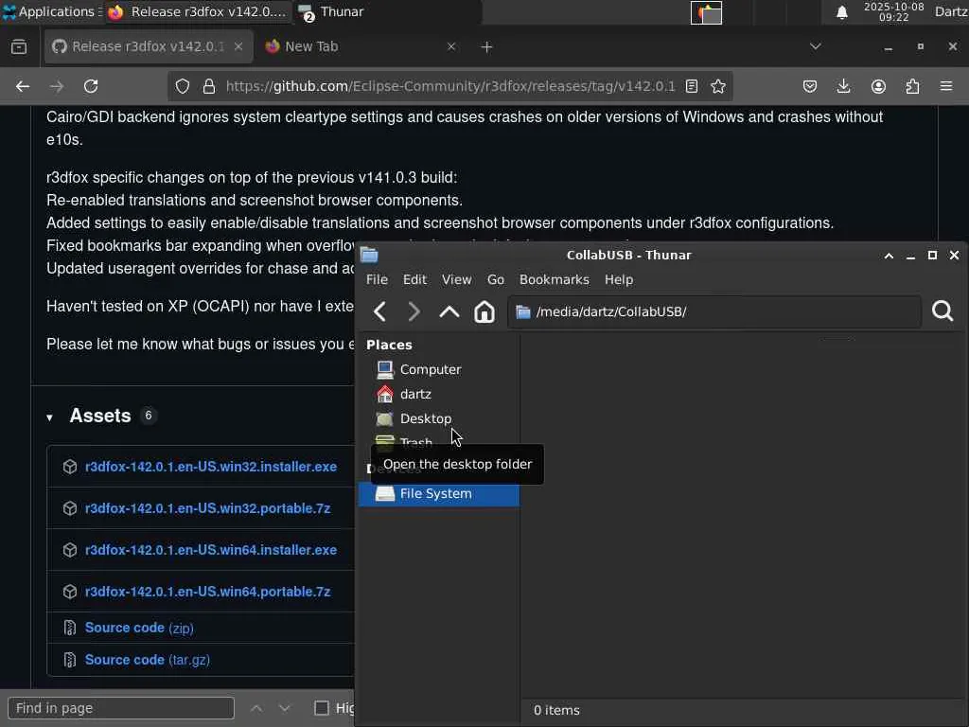The width and height of the screenshot is (969, 727).
Task: Open Thunar Edit menu
Action: (414, 280)
